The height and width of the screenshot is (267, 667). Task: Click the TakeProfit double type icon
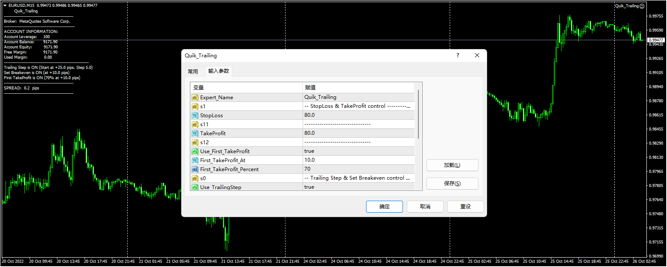(x=195, y=133)
